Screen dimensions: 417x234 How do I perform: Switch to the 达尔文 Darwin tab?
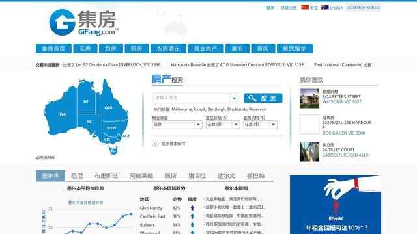click(x=226, y=175)
